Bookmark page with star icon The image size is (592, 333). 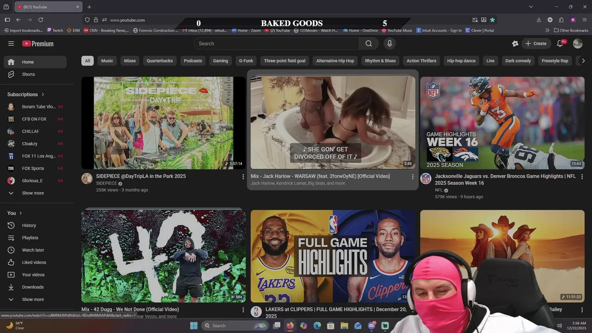pos(492,20)
